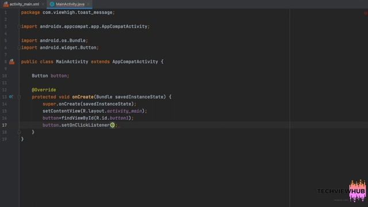Click the button1 id reference
The width and height of the screenshot is (368, 207).
(x=119, y=118)
